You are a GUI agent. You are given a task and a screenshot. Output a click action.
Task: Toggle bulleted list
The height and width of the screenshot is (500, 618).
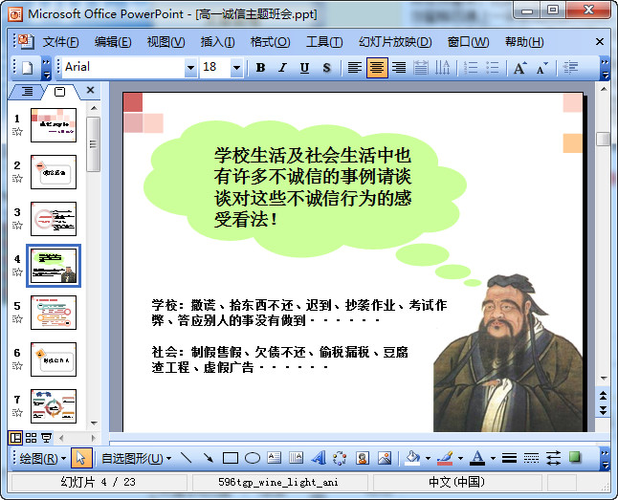coord(492,68)
